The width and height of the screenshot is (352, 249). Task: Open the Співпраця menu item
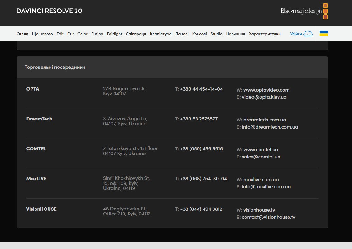point(136,34)
